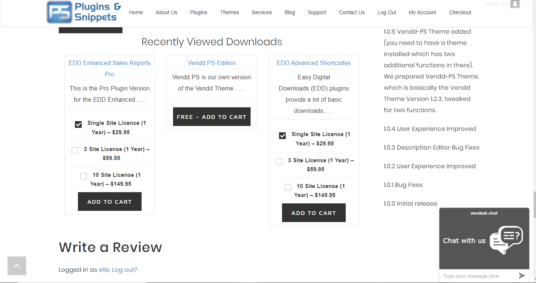
Task: Open the Services menu item
Action: [262, 12]
